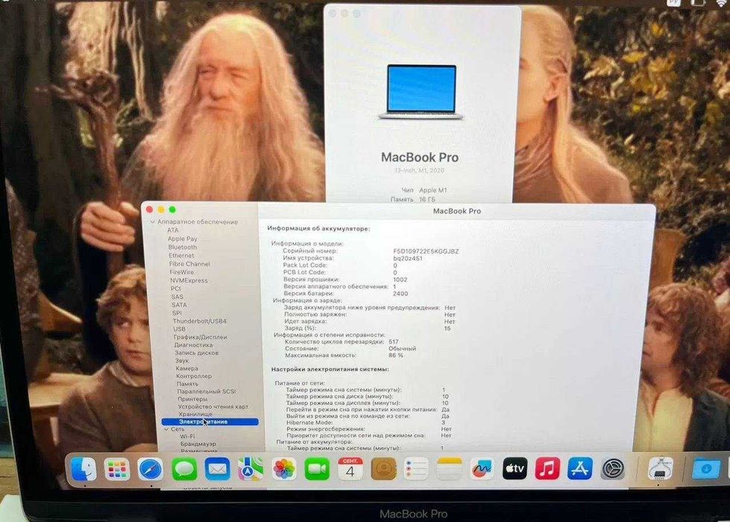Open the Photos app in Dock

click(x=284, y=469)
